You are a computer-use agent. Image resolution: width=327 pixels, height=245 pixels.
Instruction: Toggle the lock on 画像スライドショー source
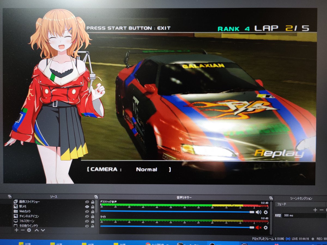click(x=93, y=202)
